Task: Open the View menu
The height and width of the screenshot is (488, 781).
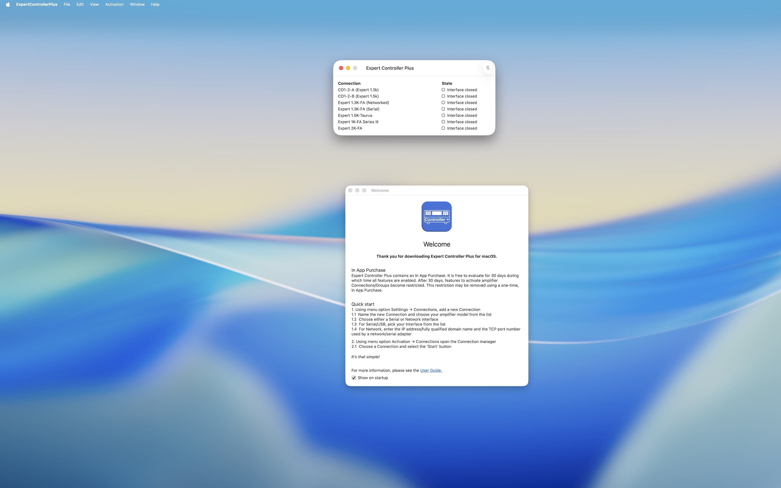Action: (x=94, y=4)
